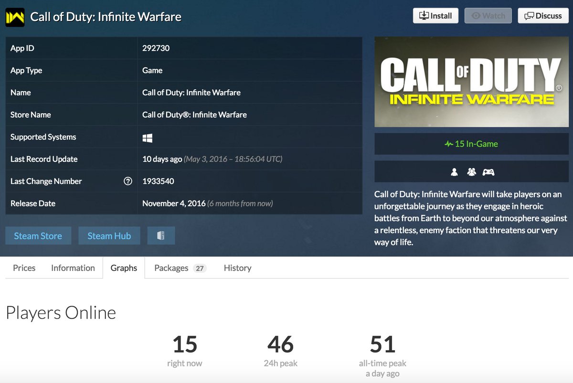
Task: Click the '10 days ago' last update text
Action: click(162, 159)
